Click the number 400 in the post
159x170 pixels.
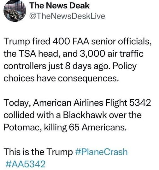point(61,42)
